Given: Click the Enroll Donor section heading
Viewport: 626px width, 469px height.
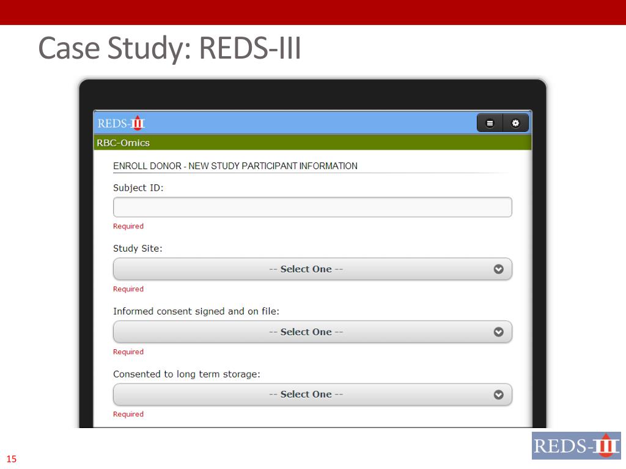Looking at the screenshot, I should (235, 166).
